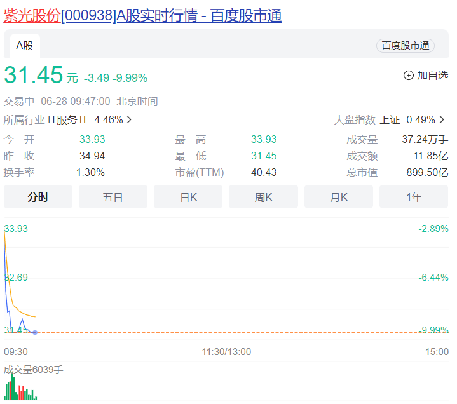Switch to the 周K chart tab

click(264, 197)
